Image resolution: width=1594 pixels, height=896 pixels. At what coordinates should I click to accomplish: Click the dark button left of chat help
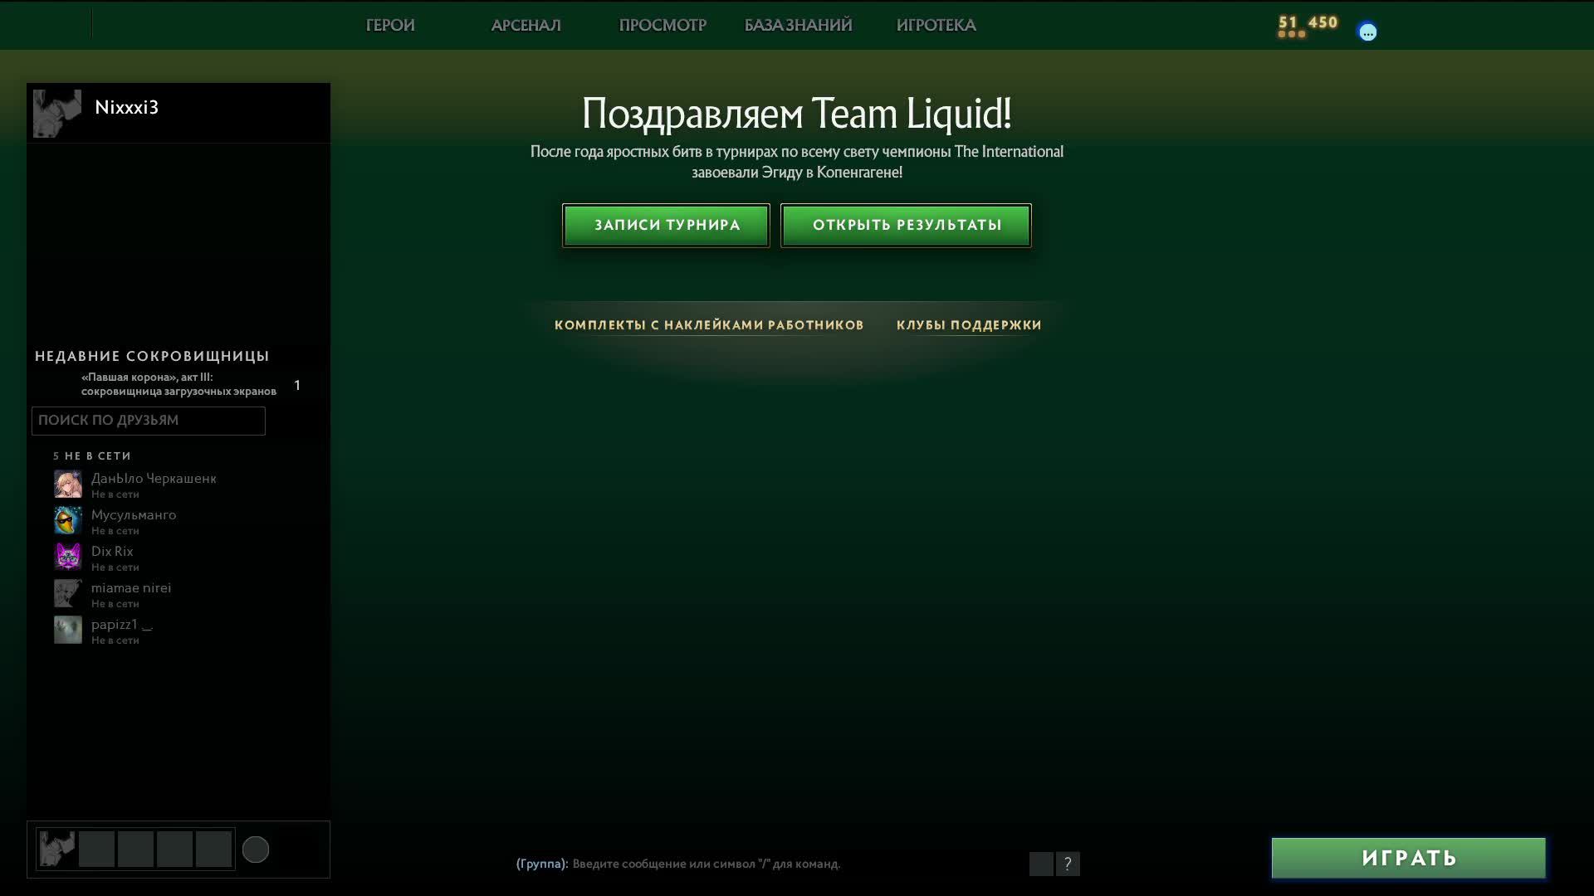click(1041, 864)
